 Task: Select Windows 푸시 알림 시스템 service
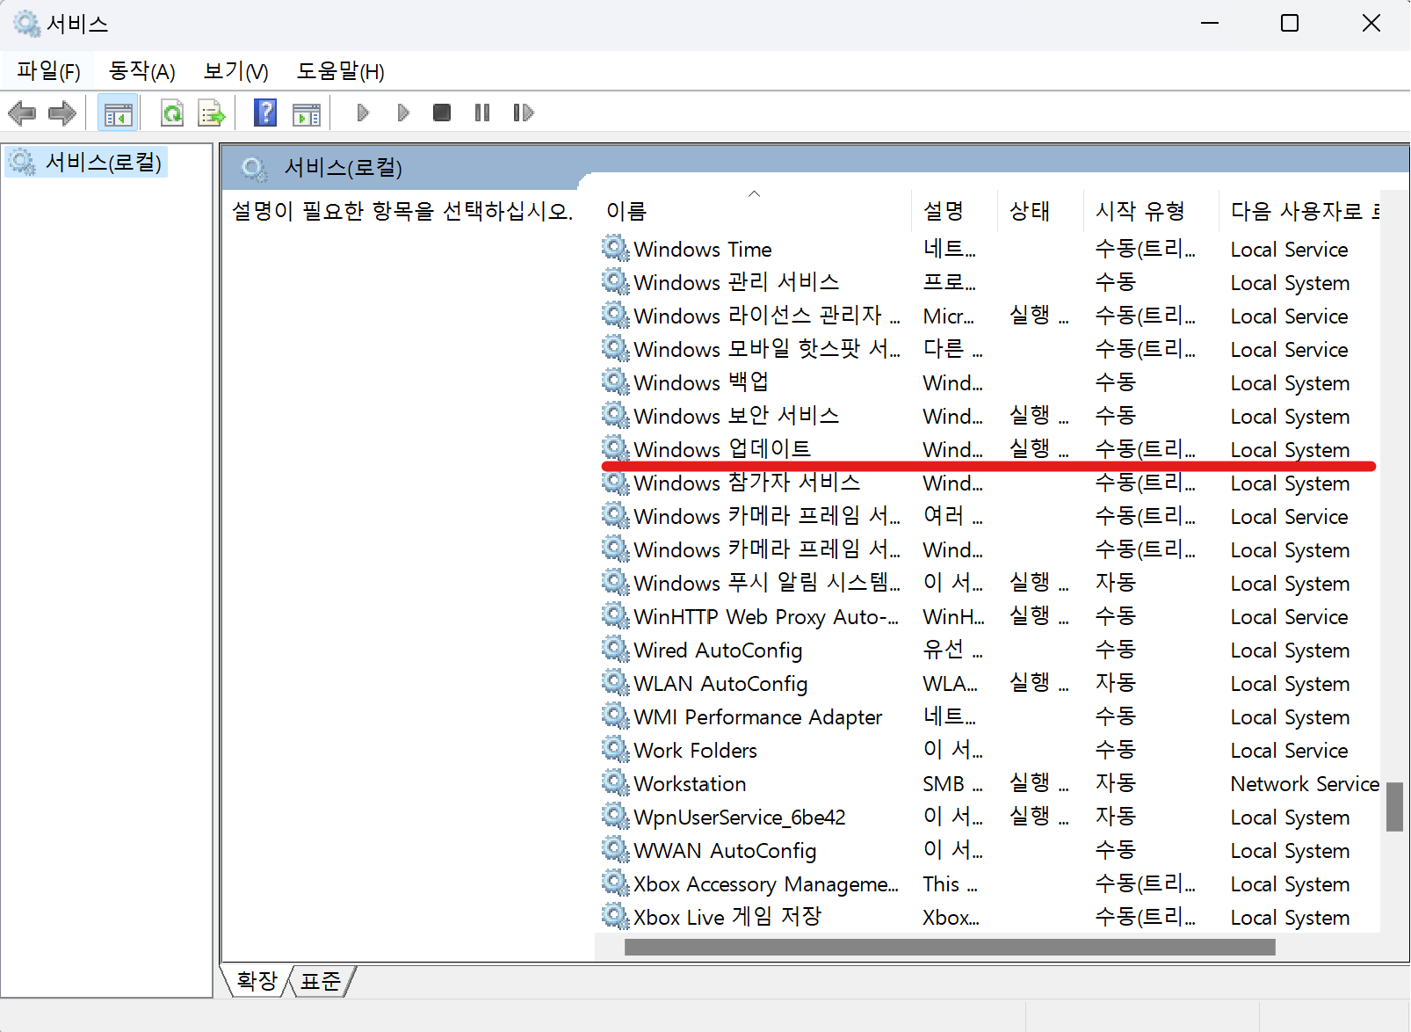coord(989,584)
